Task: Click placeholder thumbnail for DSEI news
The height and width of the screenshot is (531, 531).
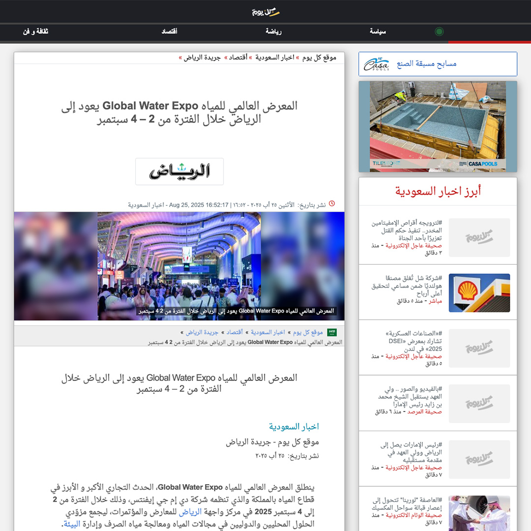Action: [x=479, y=348]
